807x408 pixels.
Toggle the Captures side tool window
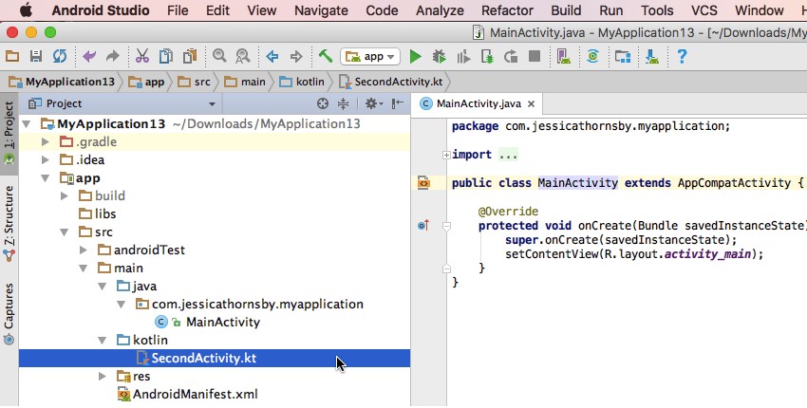pos(9,314)
